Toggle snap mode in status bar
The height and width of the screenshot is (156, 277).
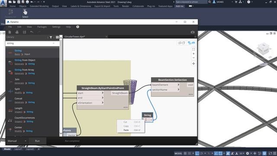(190, 153)
